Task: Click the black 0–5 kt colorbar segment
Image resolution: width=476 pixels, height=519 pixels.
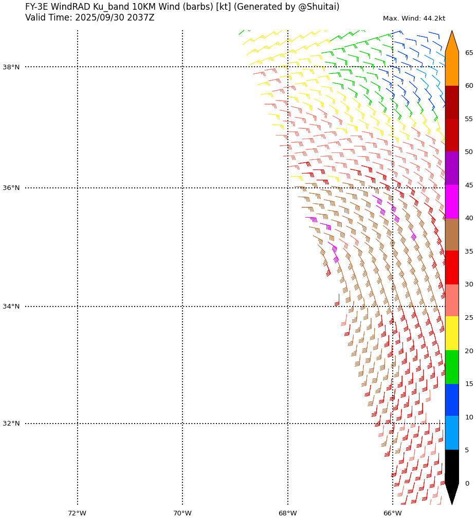Action: pos(451,466)
